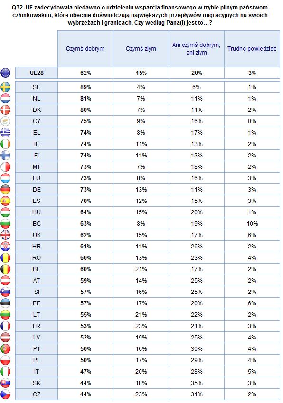This screenshot has height=403, width=283.
Task: Select the Cyprus flag icon
Action: pyautogui.click(x=5, y=121)
